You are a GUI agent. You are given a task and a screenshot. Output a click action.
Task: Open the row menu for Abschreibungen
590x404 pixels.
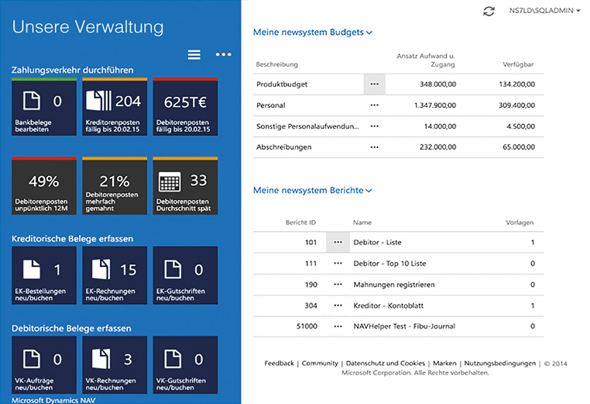point(375,147)
